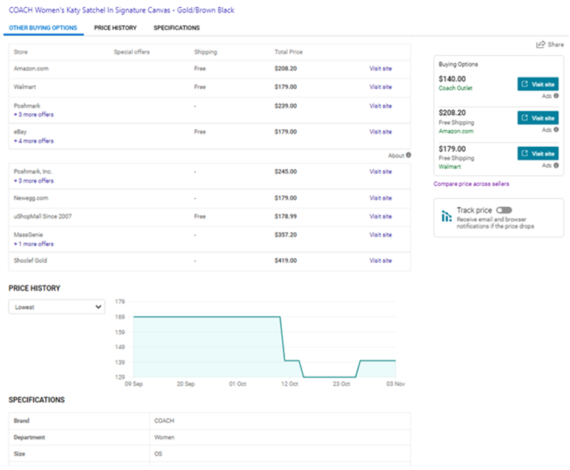The image size is (570, 470).
Task: Click Ads info icon under Coach Outlet
Action: coord(556,96)
